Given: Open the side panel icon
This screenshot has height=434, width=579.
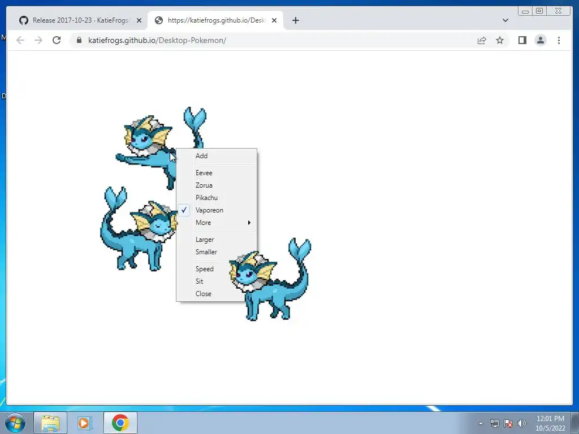Looking at the screenshot, I should pos(522,40).
